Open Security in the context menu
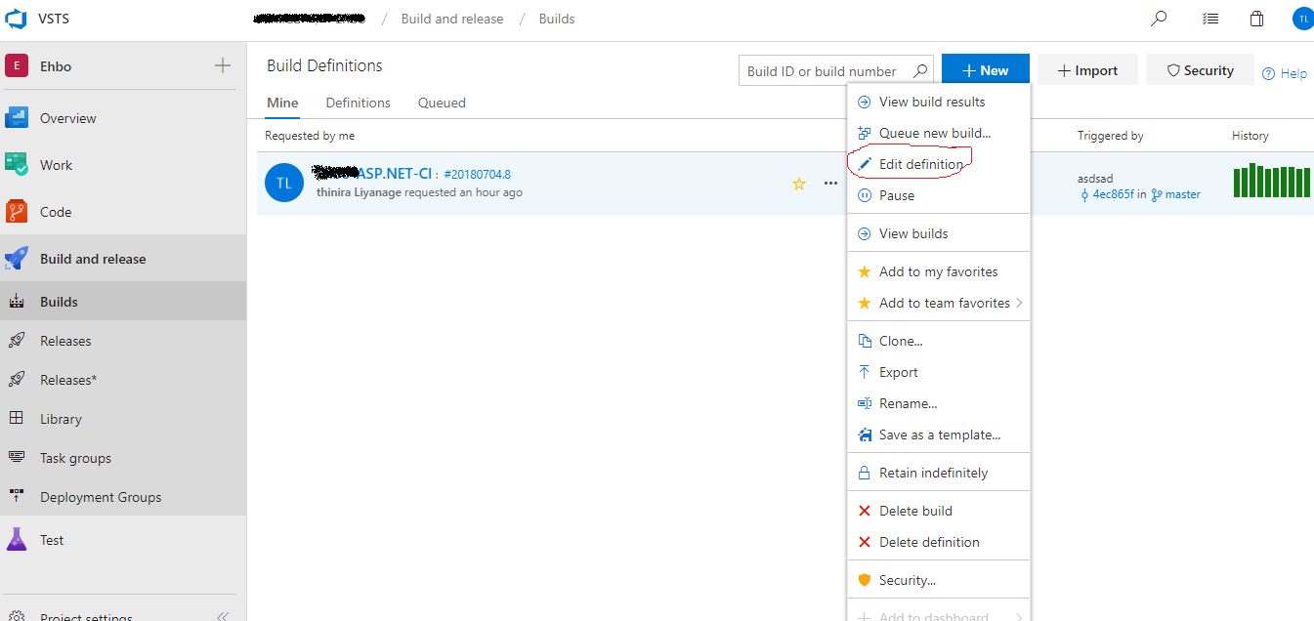 pyautogui.click(x=939, y=580)
